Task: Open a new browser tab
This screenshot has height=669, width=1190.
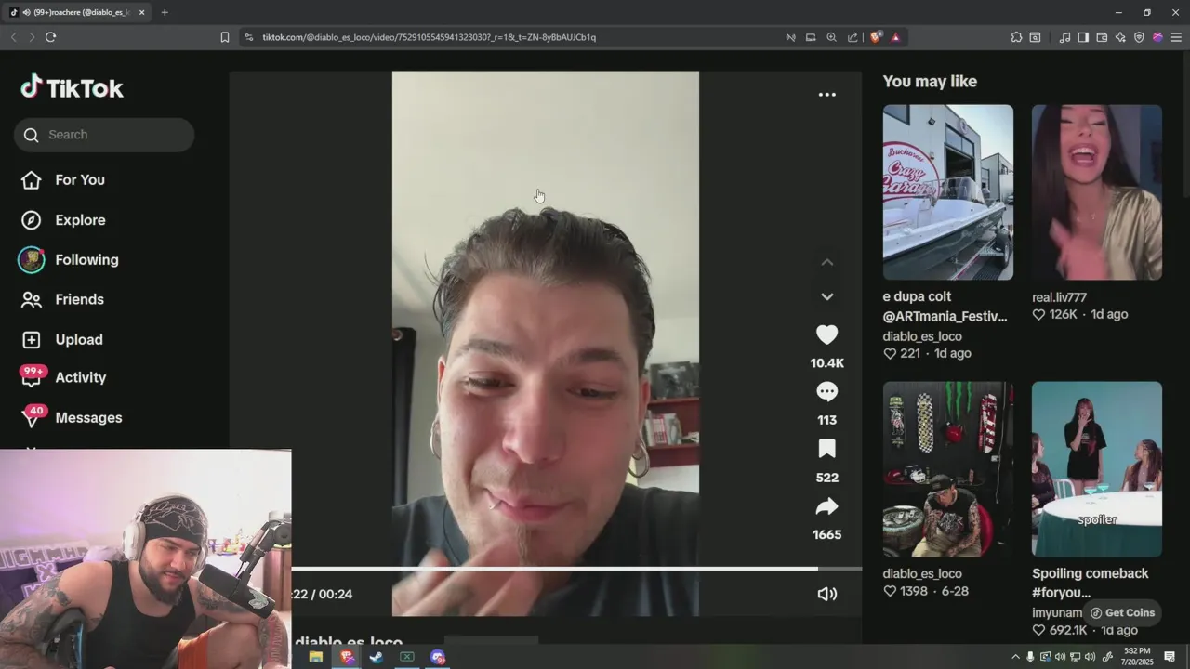Action: (165, 12)
